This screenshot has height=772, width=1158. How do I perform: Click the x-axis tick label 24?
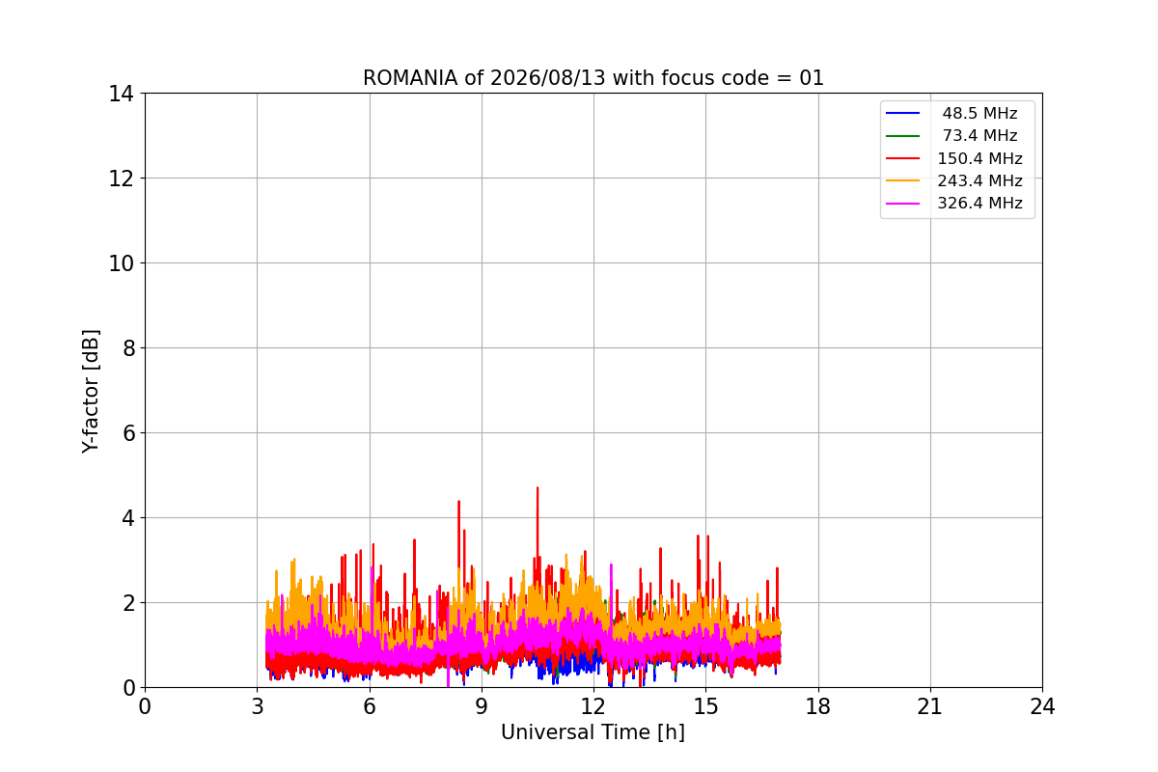coord(1042,706)
